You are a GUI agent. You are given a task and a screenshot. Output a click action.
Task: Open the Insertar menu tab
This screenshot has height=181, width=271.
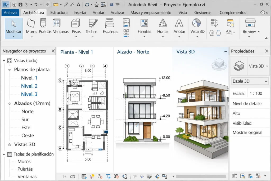click(80, 12)
